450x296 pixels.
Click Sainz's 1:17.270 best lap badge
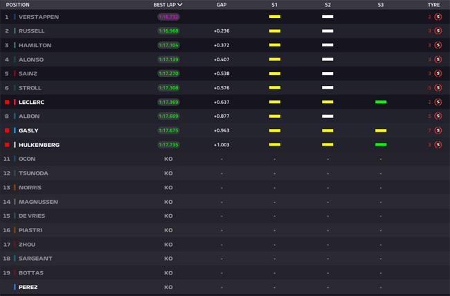tap(168, 73)
